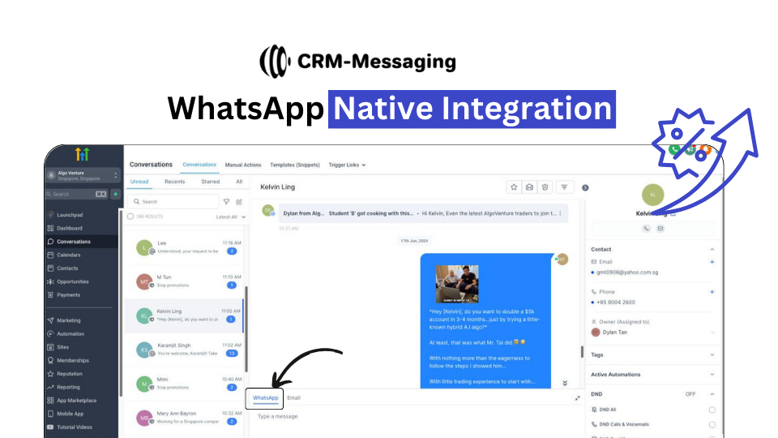The width and height of the screenshot is (778, 438).
Task: Select the Recents tab
Action: click(x=175, y=182)
